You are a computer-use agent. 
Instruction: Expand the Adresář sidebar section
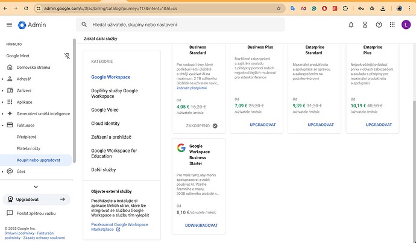(2, 79)
